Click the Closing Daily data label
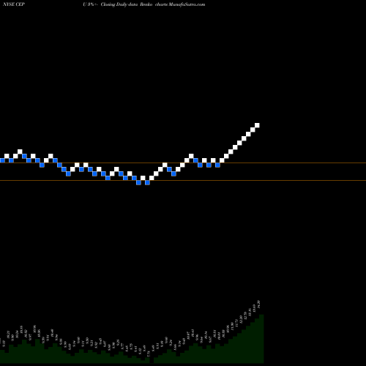 (x=119, y=4)
